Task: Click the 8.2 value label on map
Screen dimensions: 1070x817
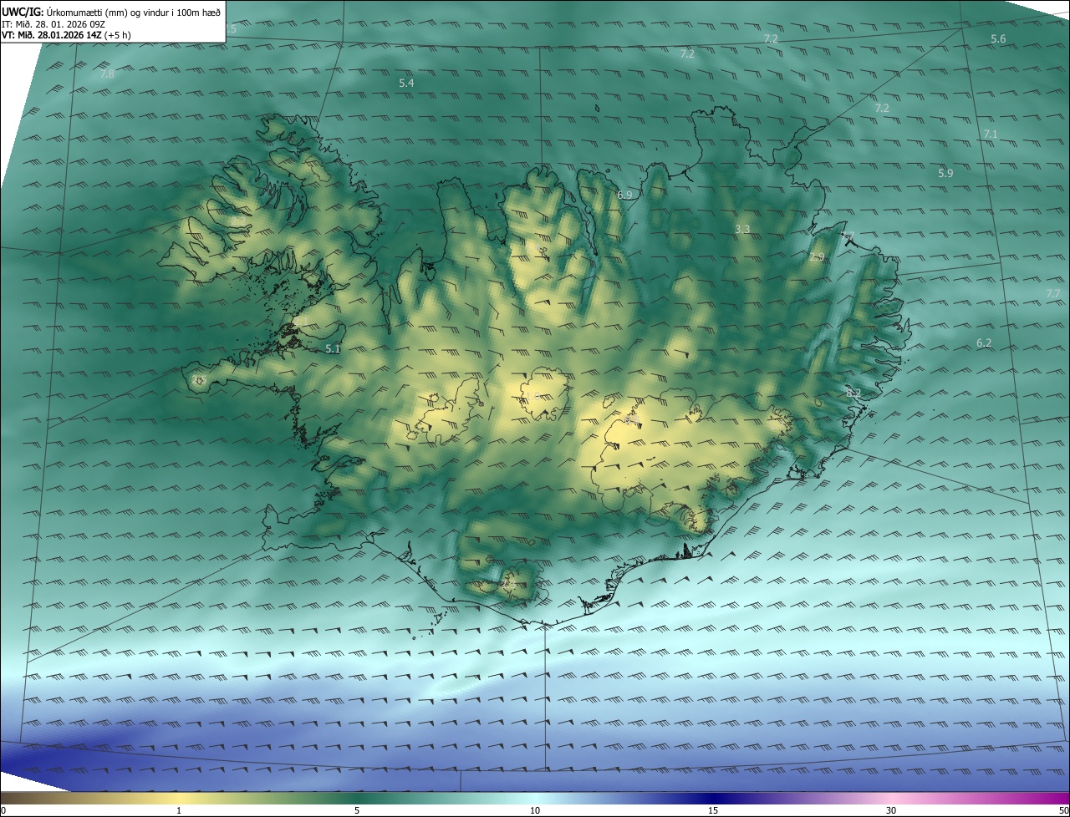Action: 853,393
